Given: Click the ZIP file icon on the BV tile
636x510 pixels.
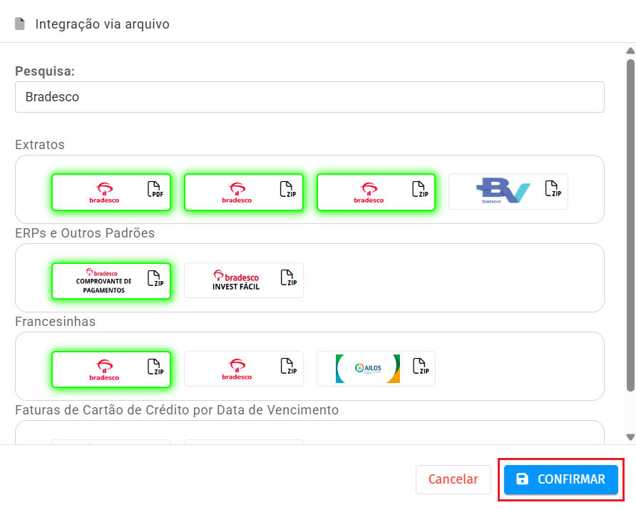Looking at the screenshot, I should (x=553, y=189).
